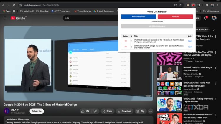Open Marques Brownlee channel link

click(x=191, y=74)
